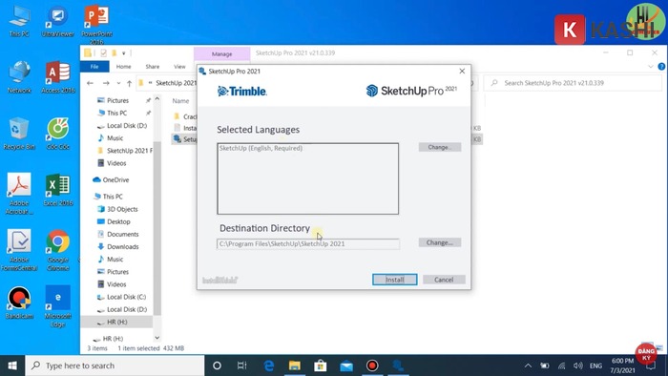Select the Setup file in file list

click(x=185, y=139)
